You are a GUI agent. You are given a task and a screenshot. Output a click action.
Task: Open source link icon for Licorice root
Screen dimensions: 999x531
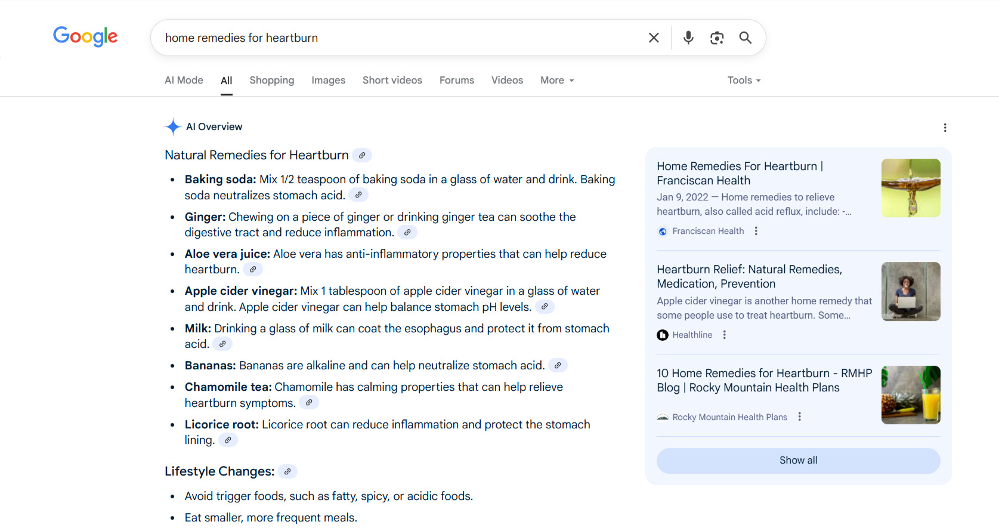click(228, 440)
